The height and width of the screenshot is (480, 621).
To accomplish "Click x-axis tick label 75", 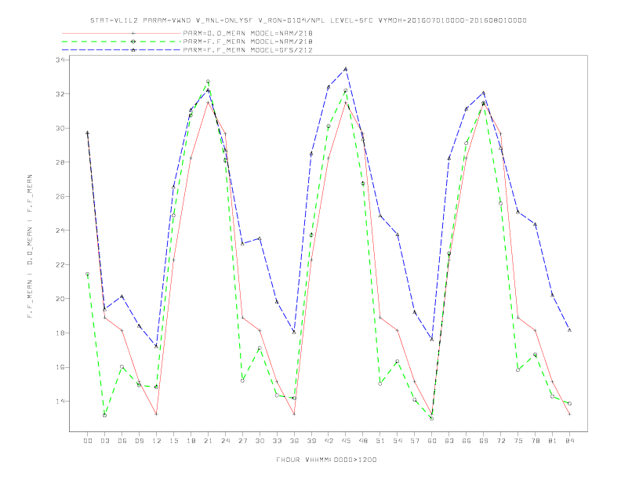I will [518, 441].
